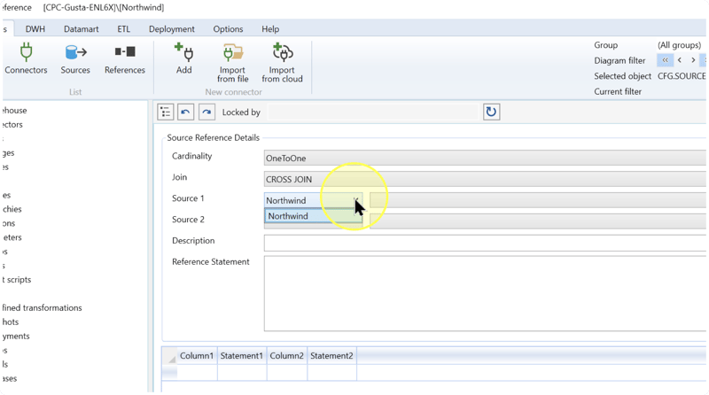Screen dimensions: 709x395
Task: Click the Reference Statement text area
Action: tap(485, 293)
